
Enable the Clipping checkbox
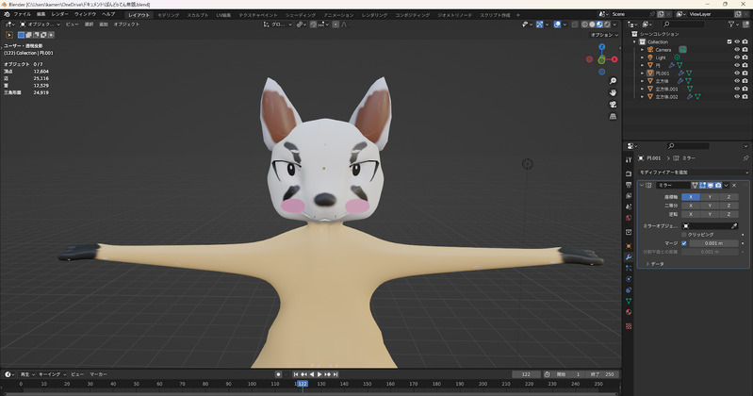coord(685,235)
